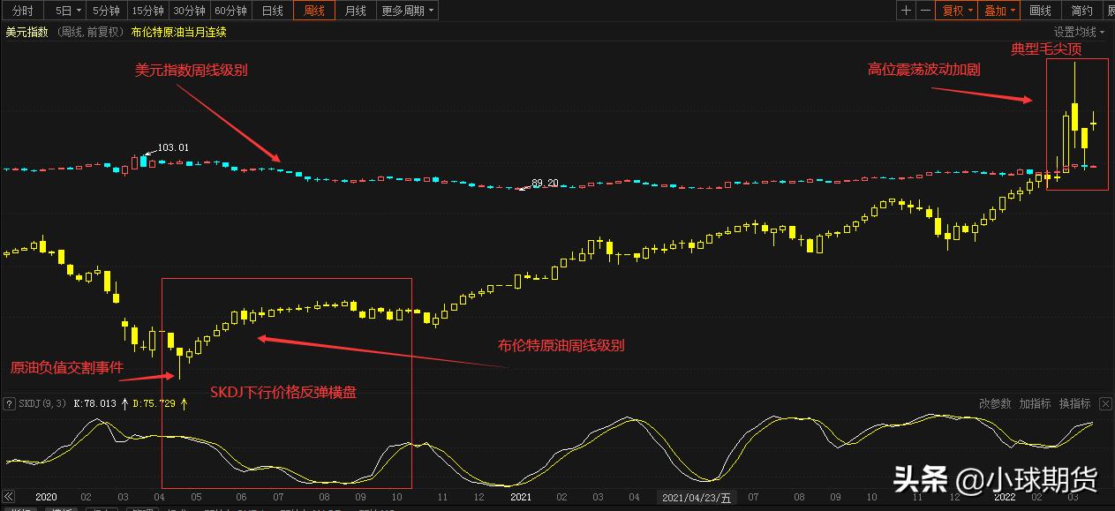
Task: Click 改参数 to edit SKDJ parameters
Action: pyautogui.click(x=995, y=403)
